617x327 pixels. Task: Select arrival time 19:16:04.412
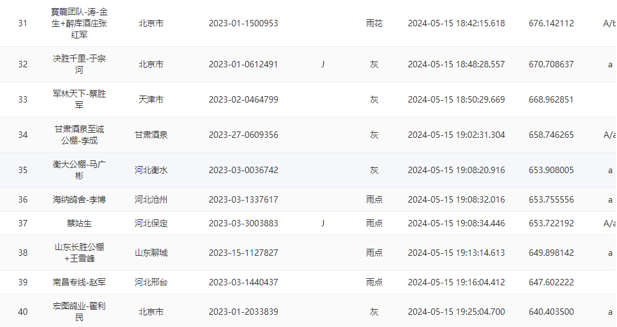(x=456, y=282)
